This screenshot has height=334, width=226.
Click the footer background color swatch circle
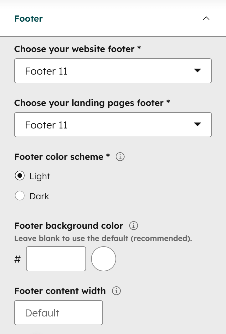click(x=103, y=259)
